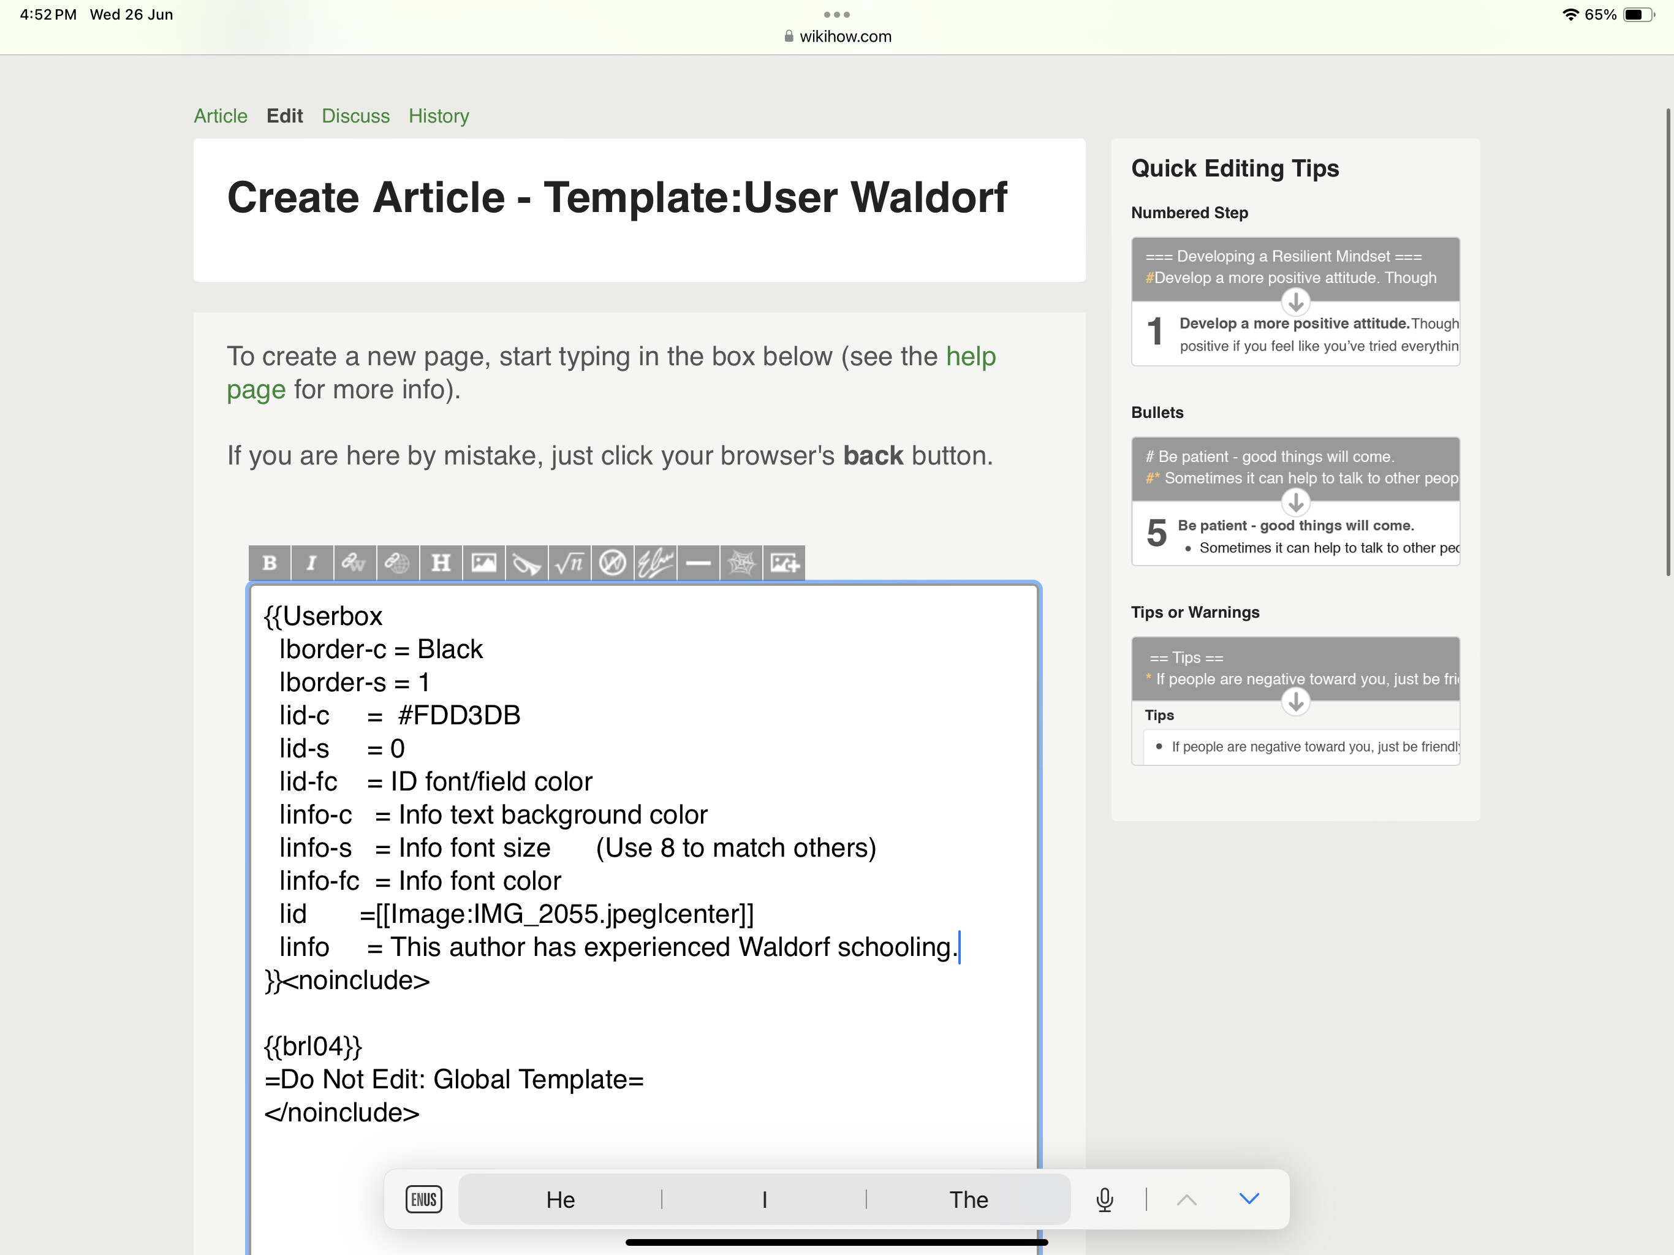Click 'Create Article - Template:User Waldorf' title
Viewport: 1674px width, 1255px height.
(618, 197)
